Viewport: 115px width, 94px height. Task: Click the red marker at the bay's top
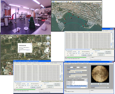(69, 12)
